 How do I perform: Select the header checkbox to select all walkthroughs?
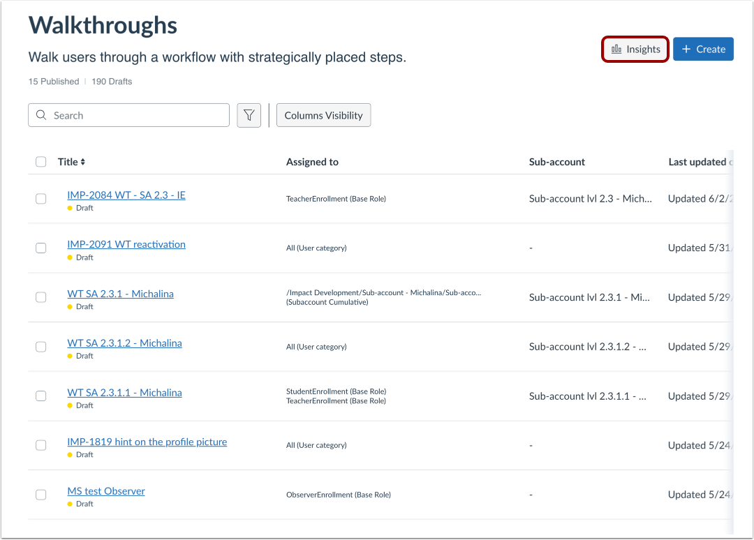pos(40,161)
